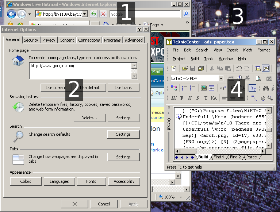Screen dimensions: 280x212
Task: Click IE Google search box
Action: 145,14
